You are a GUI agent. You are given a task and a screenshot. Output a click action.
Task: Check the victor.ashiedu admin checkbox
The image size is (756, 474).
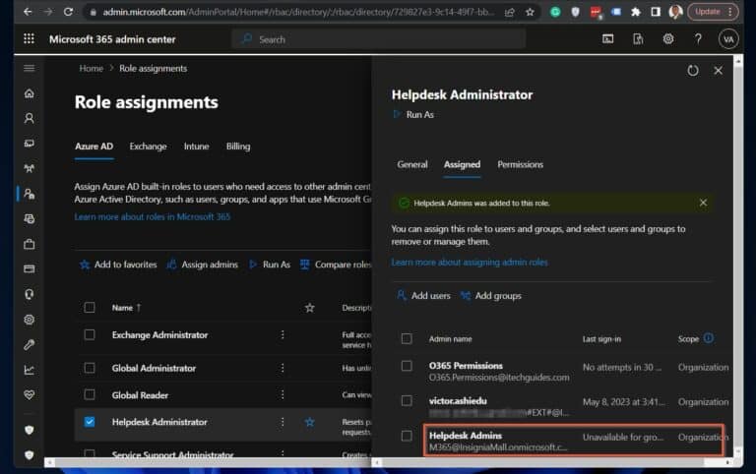[407, 400]
